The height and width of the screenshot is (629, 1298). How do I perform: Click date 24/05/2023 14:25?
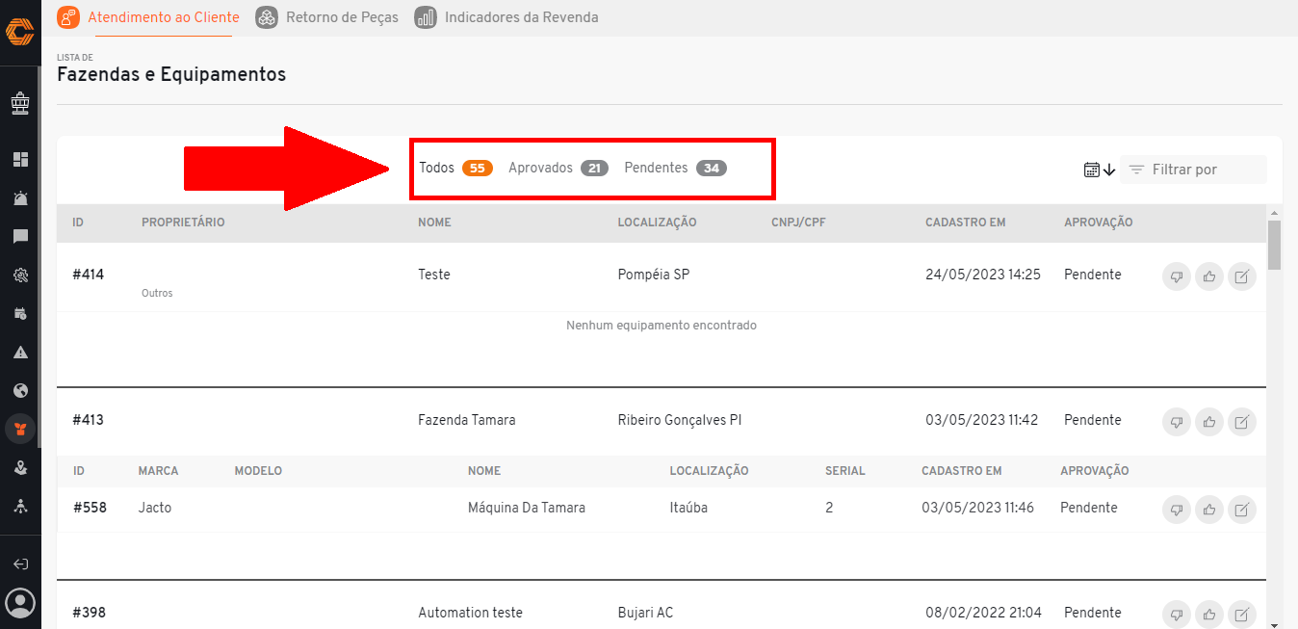coord(983,275)
